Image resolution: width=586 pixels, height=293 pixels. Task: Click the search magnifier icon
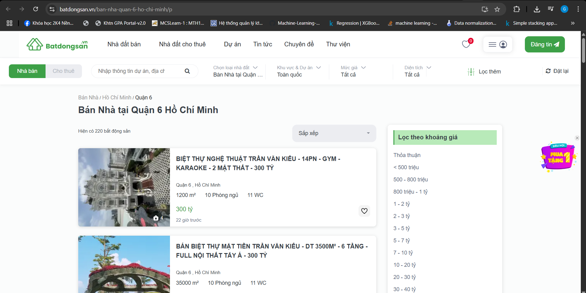(x=187, y=71)
